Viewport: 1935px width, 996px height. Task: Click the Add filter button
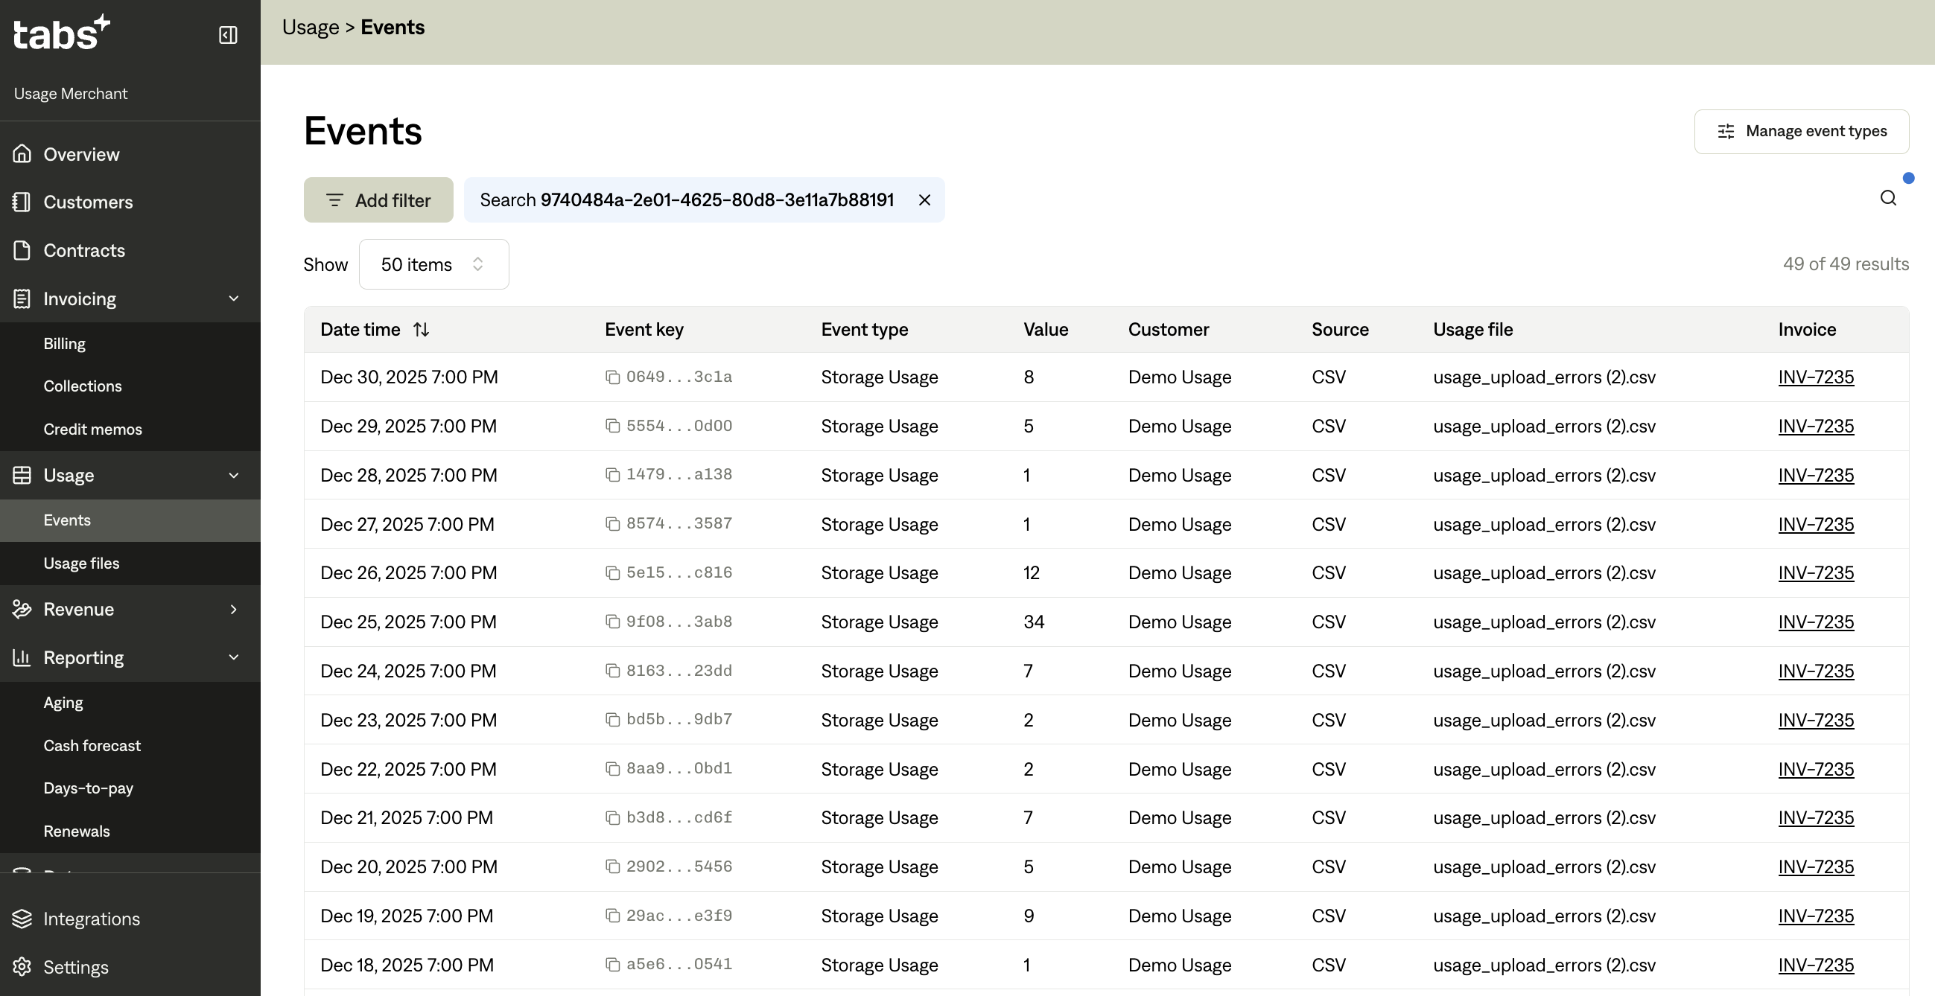click(x=378, y=200)
